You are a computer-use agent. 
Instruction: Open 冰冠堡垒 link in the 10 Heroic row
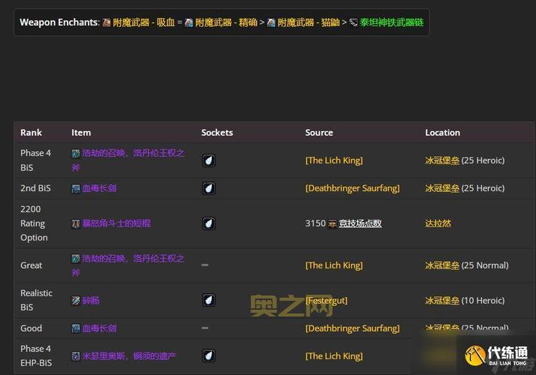pos(442,301)
